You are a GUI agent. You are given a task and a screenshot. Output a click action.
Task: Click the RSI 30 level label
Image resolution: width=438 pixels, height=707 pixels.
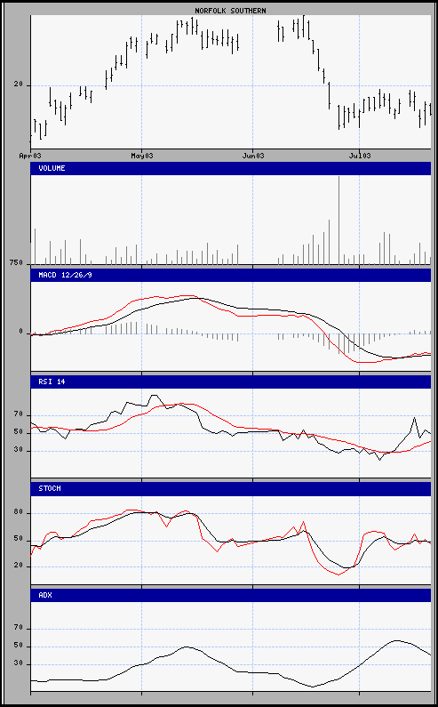pos(18,451)
